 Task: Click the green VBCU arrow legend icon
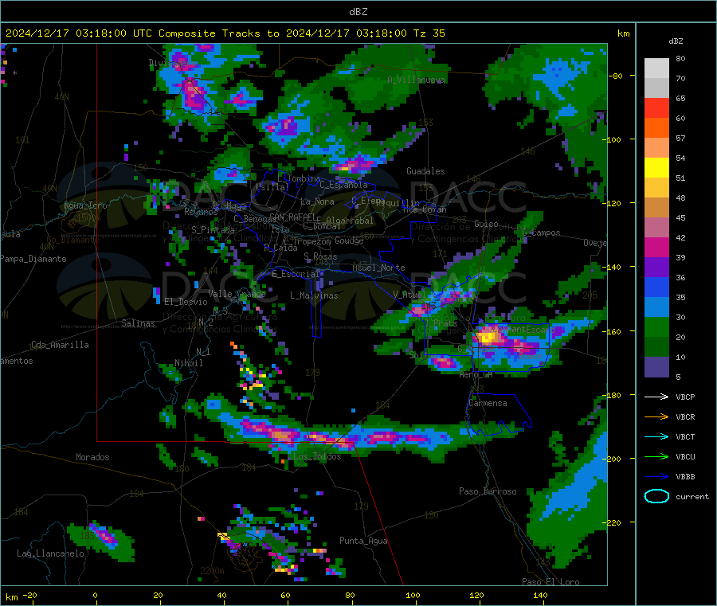click(x=656, y=456)
